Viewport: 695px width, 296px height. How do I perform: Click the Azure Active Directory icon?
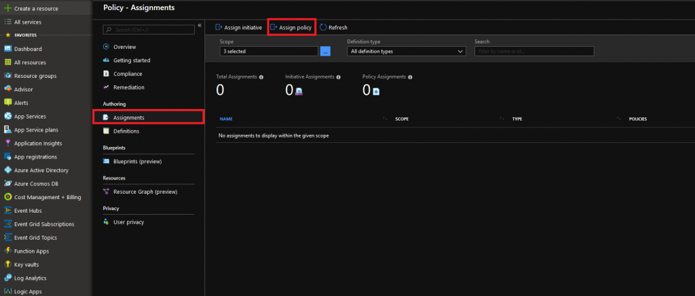click(7, 170)
